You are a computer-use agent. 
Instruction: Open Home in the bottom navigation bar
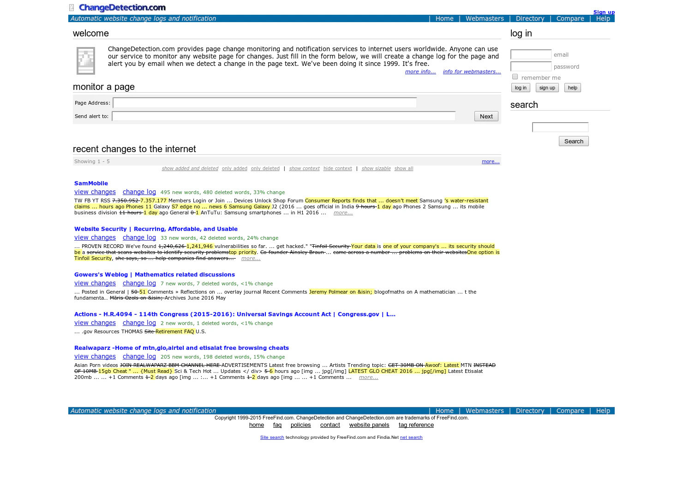tap(444, 411)
